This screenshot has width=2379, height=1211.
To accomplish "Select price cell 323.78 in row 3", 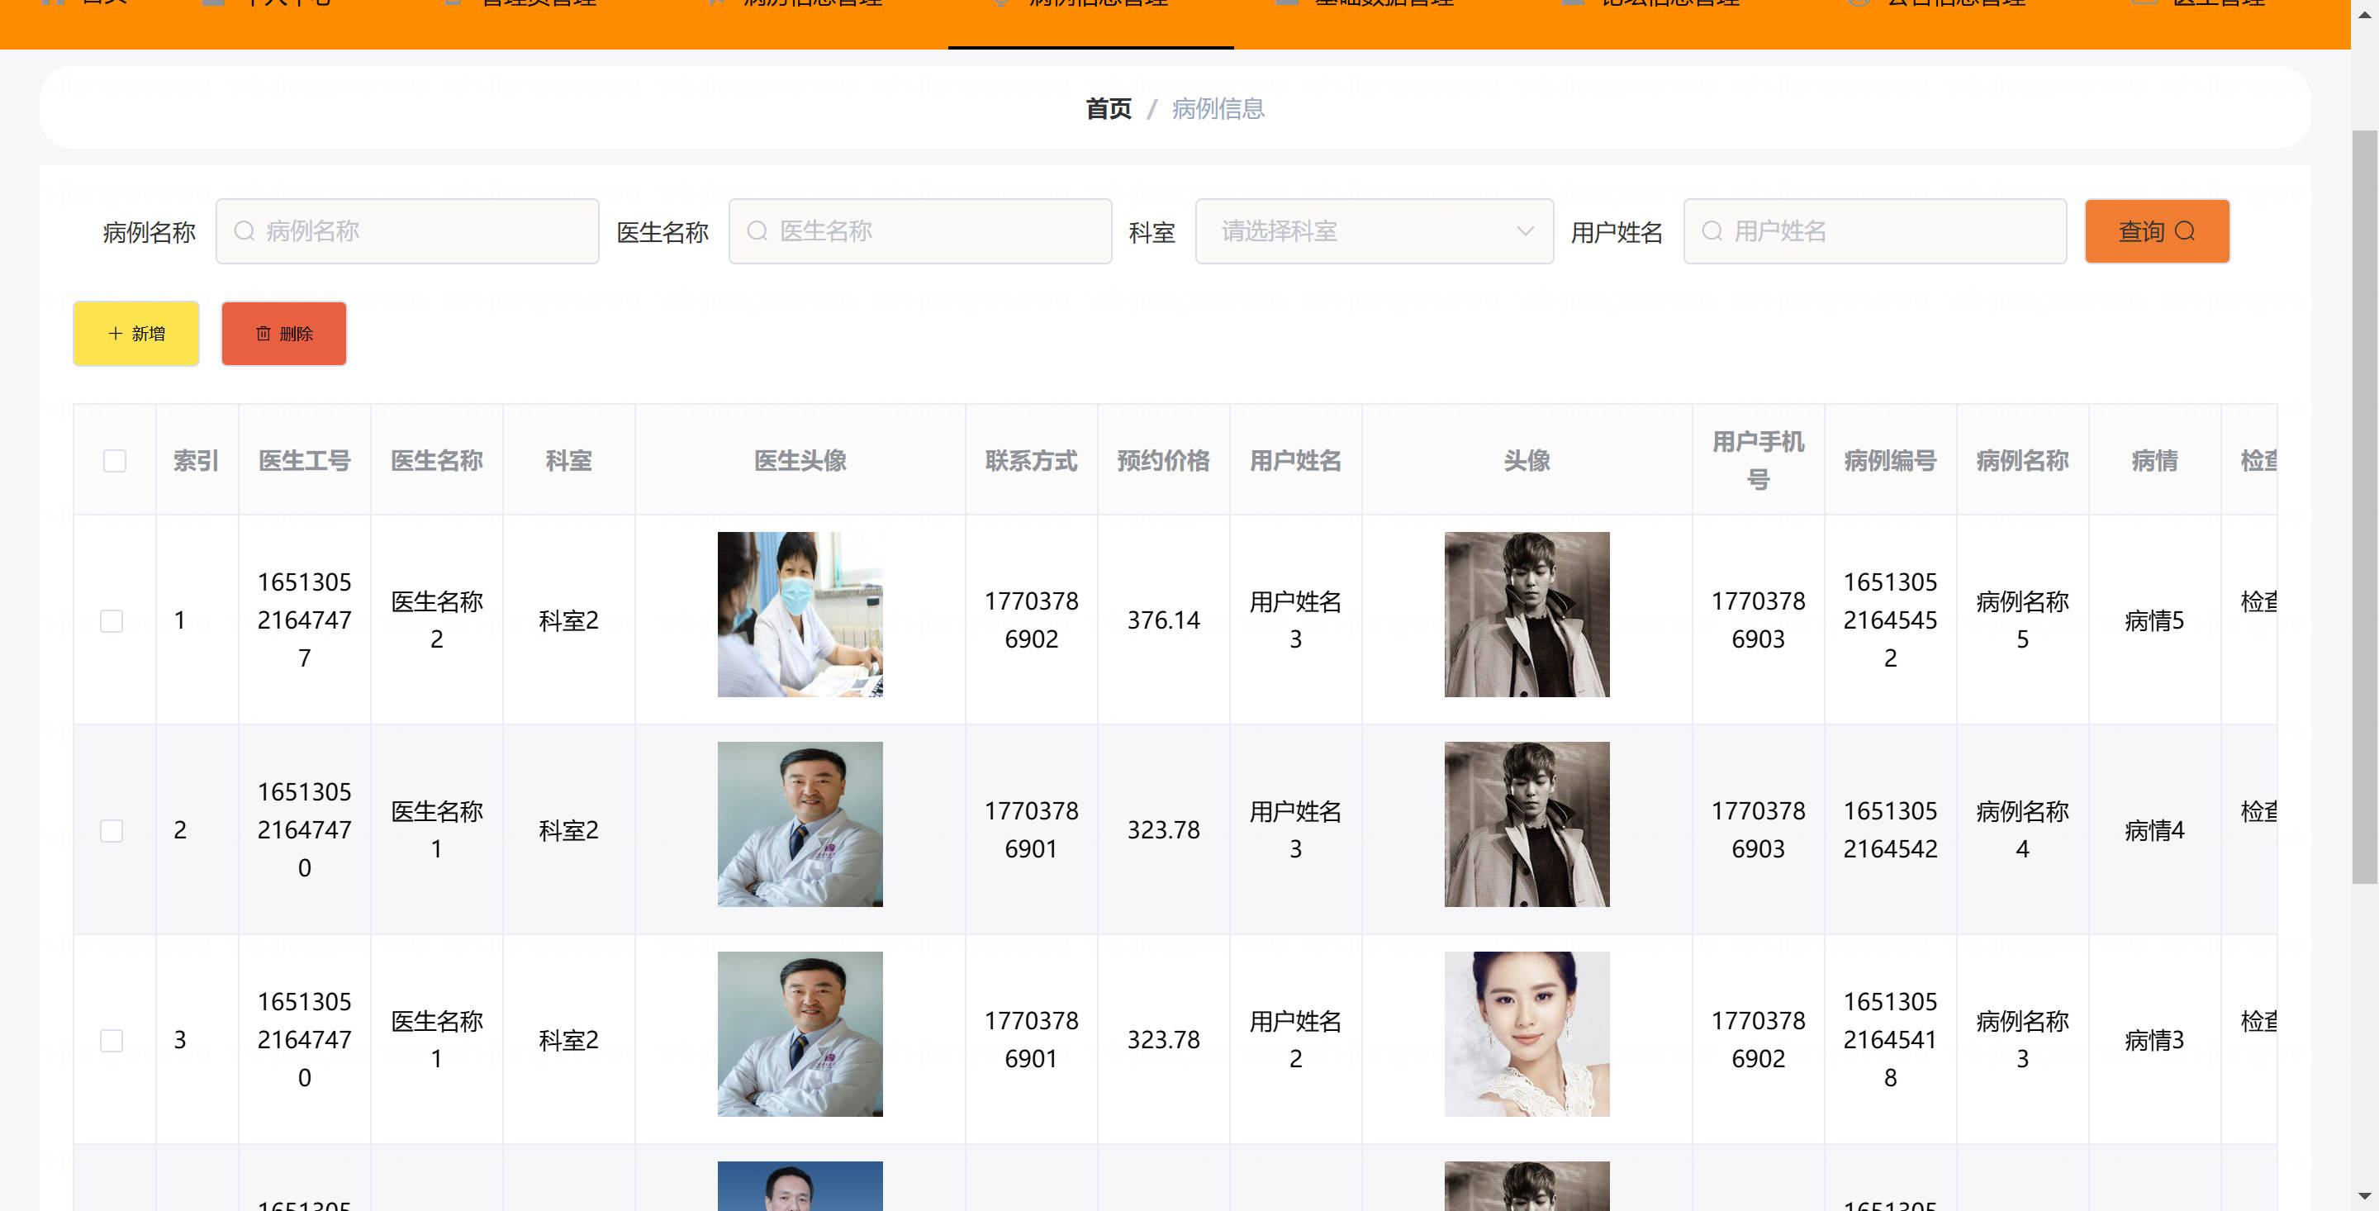I will 1164,1039.
